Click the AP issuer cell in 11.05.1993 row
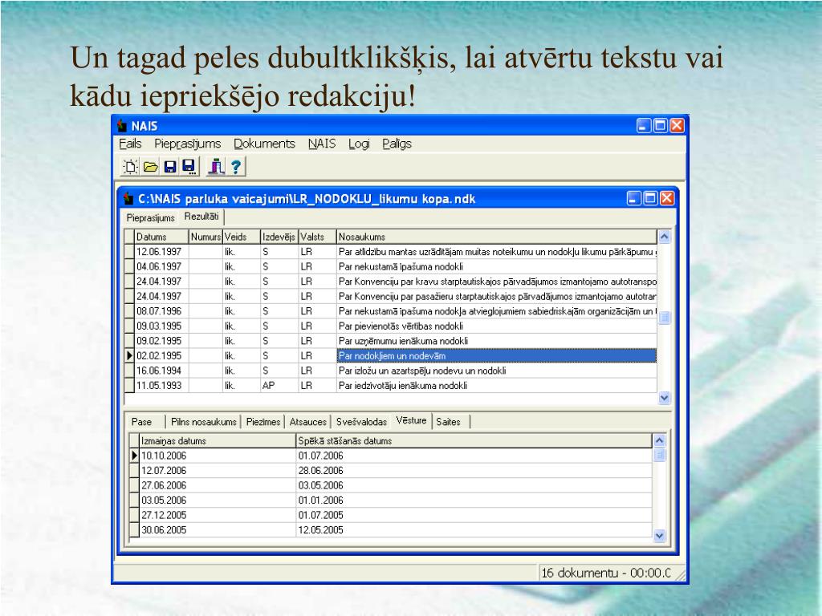The image size is (822, 616). pos(279,386)
